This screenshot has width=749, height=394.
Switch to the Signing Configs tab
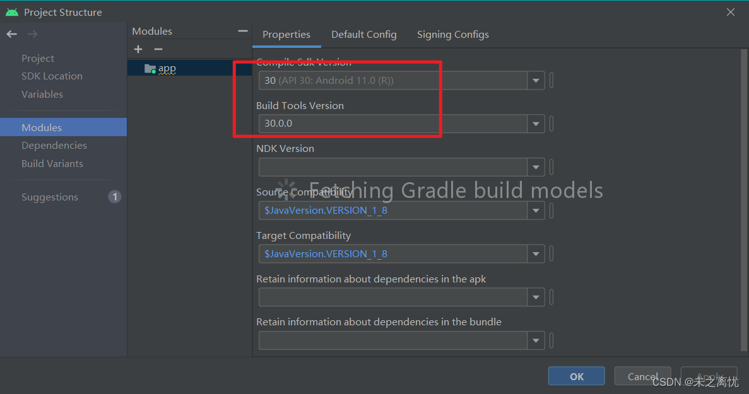point(453,34)
